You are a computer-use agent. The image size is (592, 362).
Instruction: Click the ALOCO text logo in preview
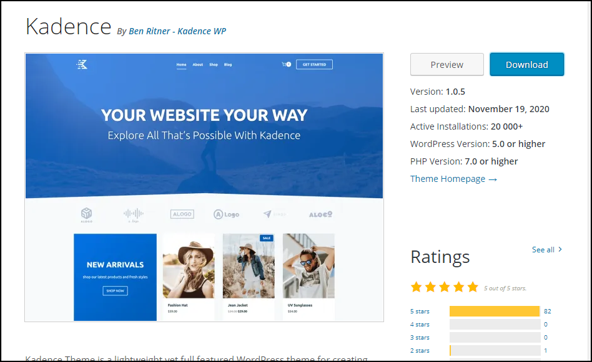[320, 214]
